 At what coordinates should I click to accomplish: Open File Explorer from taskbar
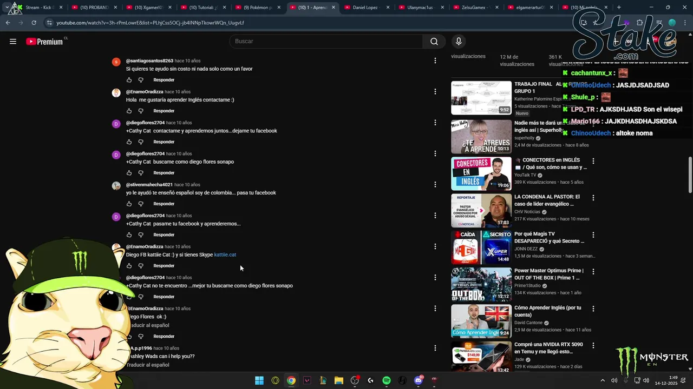click(339, 380)
